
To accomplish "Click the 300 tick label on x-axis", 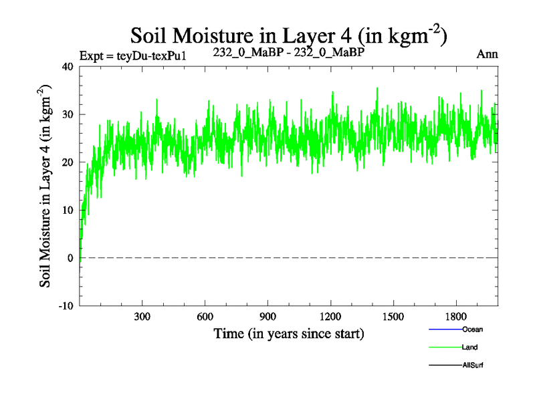I will pyautogui.click(x=142, y=316).
